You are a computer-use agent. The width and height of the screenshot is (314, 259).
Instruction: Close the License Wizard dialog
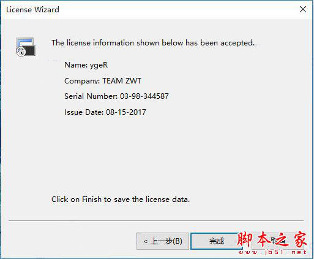pos(303,9)
